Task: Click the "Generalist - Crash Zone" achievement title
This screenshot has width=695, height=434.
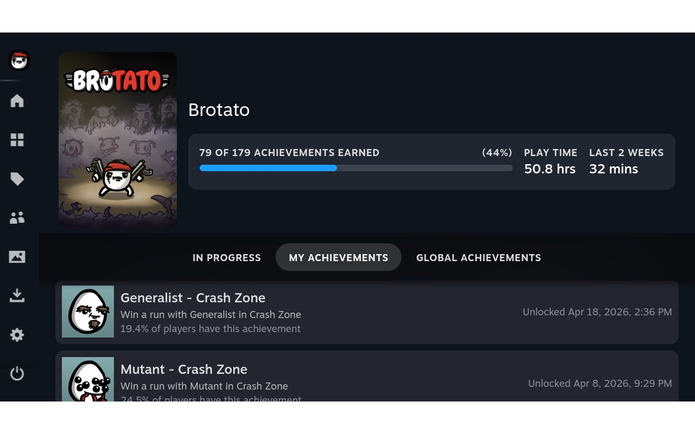Action: [x=193, y=298]
